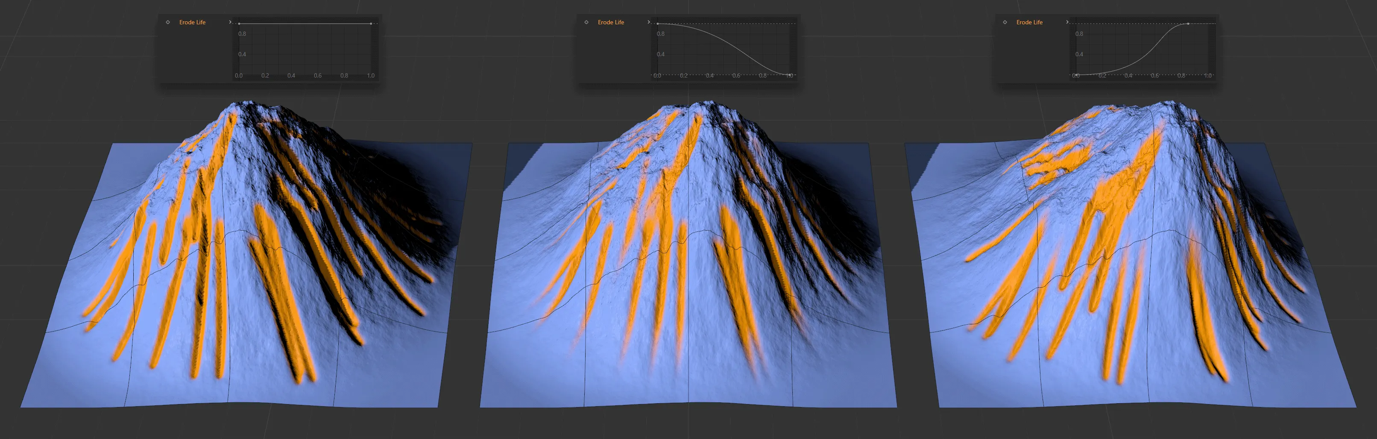Expand the middle Erode Life ramp chevron
This screenshot has width=1377, height=439.
point(648,22)
